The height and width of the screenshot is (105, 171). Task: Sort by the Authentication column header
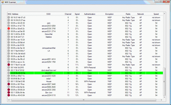click(90, 14)
